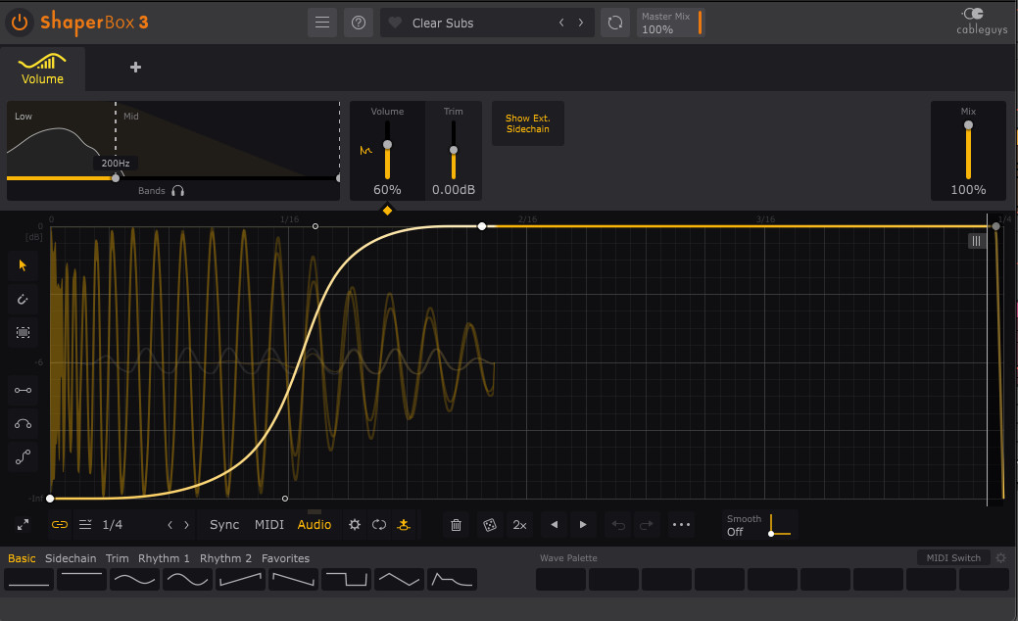Open the three-dots more options menu
1018x621 pixels.
pyautogui.click(x=681, y=524)
